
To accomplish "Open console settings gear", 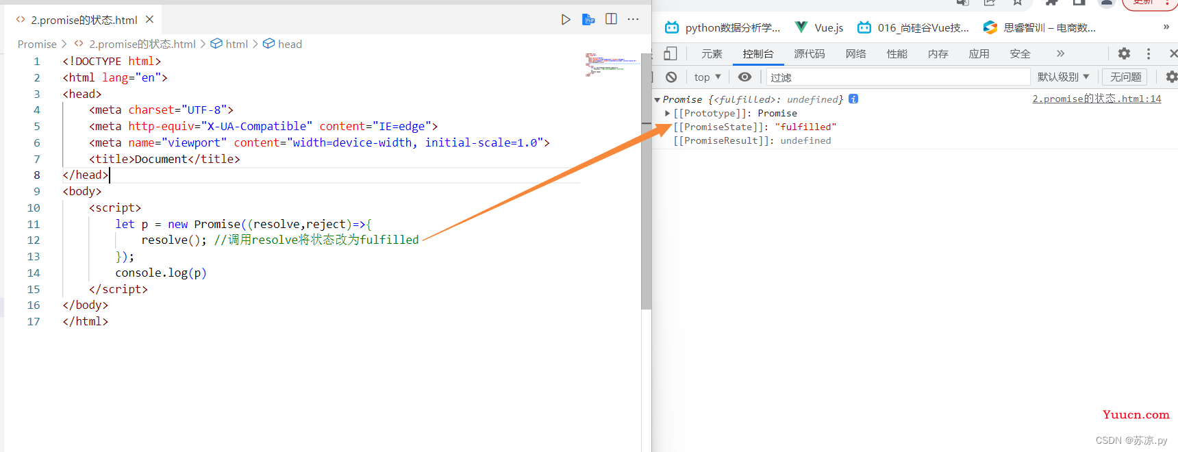I will pos(1172,77).
